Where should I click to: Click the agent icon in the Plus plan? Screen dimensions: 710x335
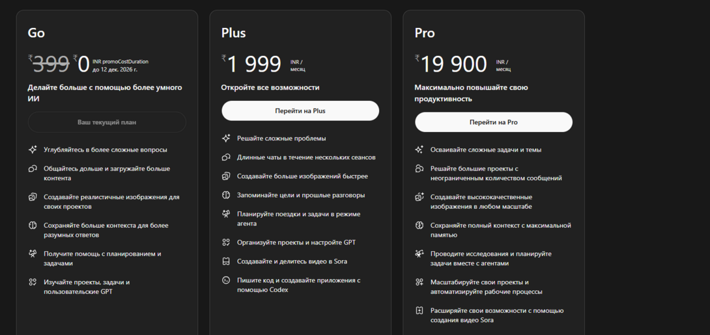[x=226, y=214]
